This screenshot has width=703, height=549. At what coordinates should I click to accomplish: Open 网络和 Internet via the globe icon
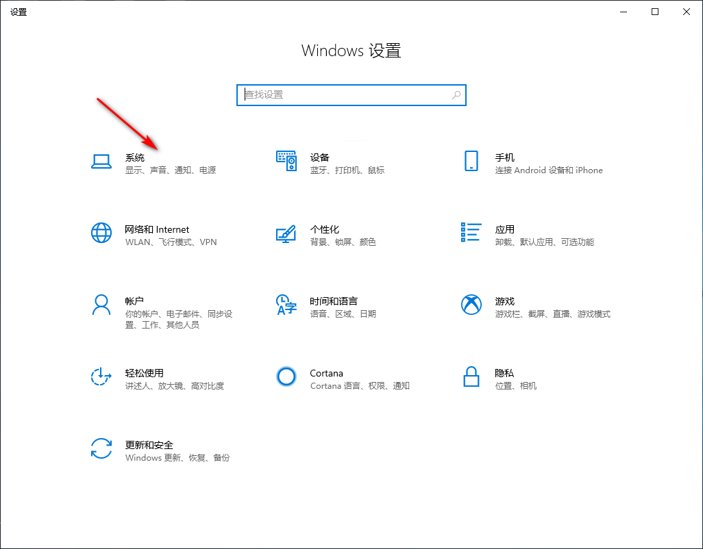[x=101, y=233]
